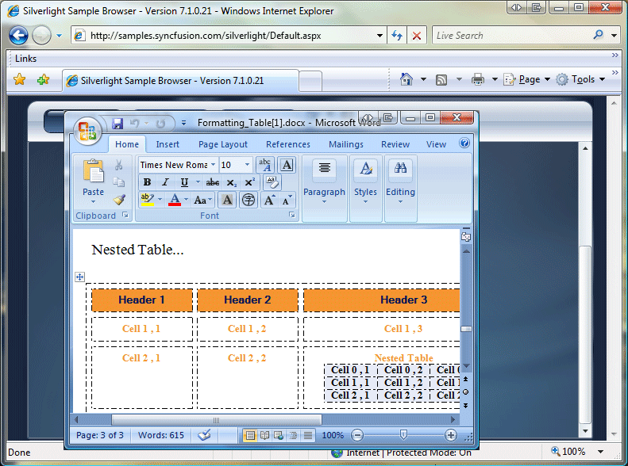Click the Format Painter brush icon

click(x=119, y=200)
